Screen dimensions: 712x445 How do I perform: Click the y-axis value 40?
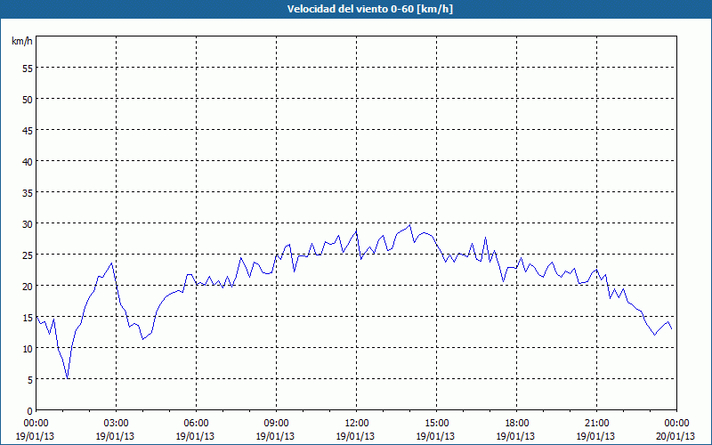(28, 161)
